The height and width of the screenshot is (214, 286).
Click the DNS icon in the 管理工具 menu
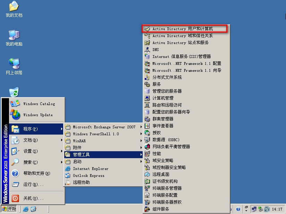click(x=147, y=50)
